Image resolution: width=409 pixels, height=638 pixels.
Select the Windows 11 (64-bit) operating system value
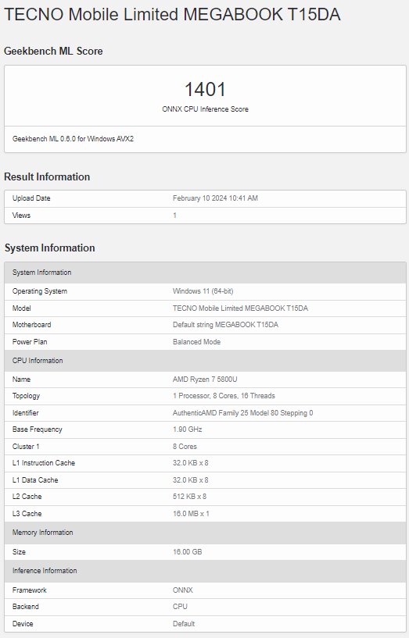click(x=203, y=291)
